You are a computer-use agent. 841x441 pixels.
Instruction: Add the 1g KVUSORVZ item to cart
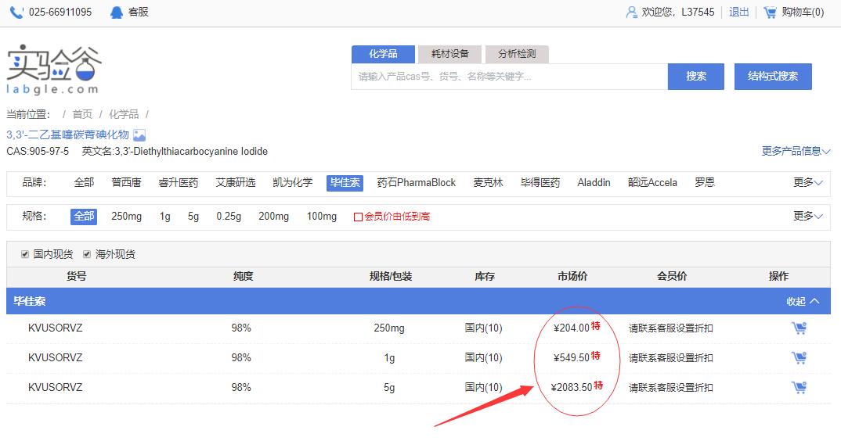click(799, 357)
